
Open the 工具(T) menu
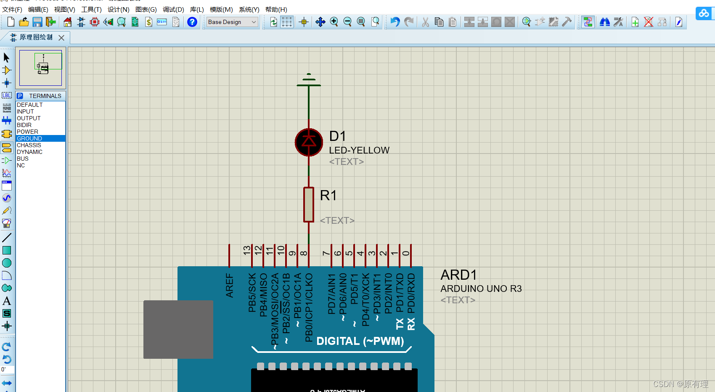pos(91,9)
